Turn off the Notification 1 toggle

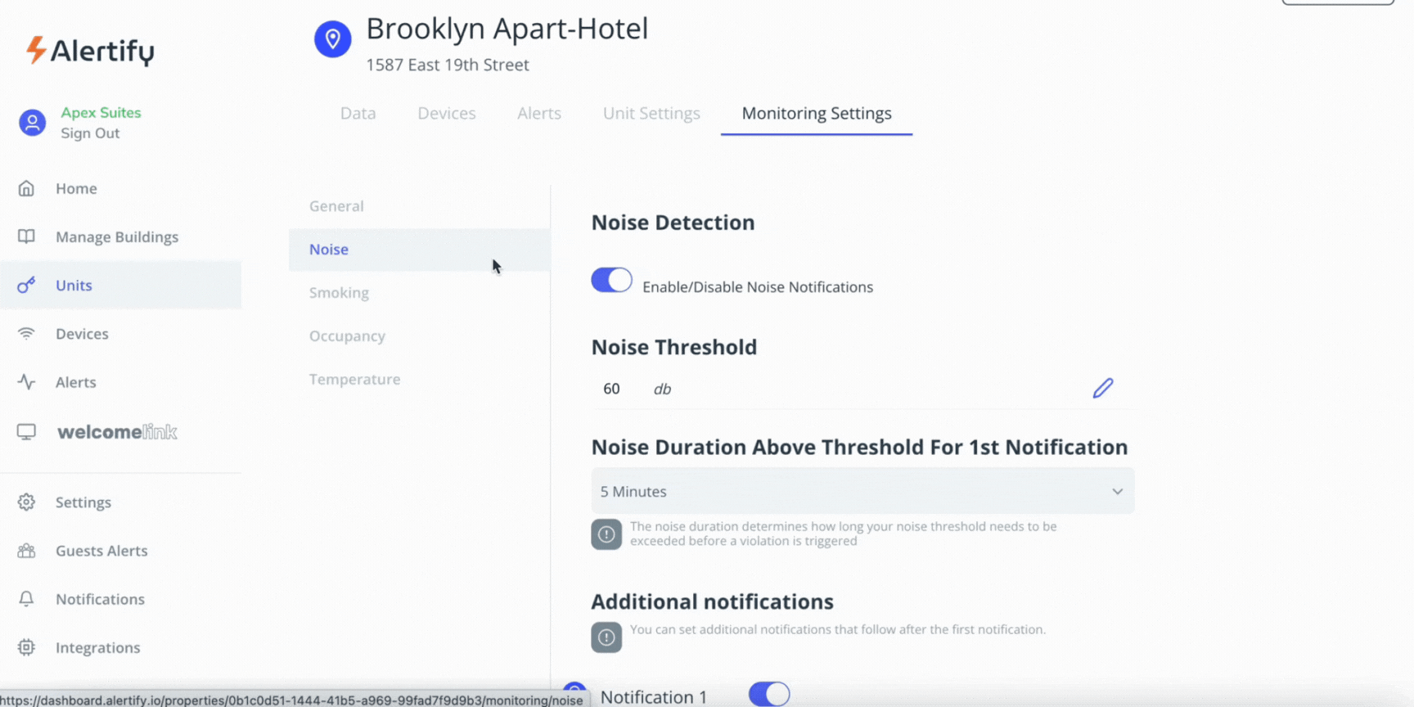(x=768, y=694)
